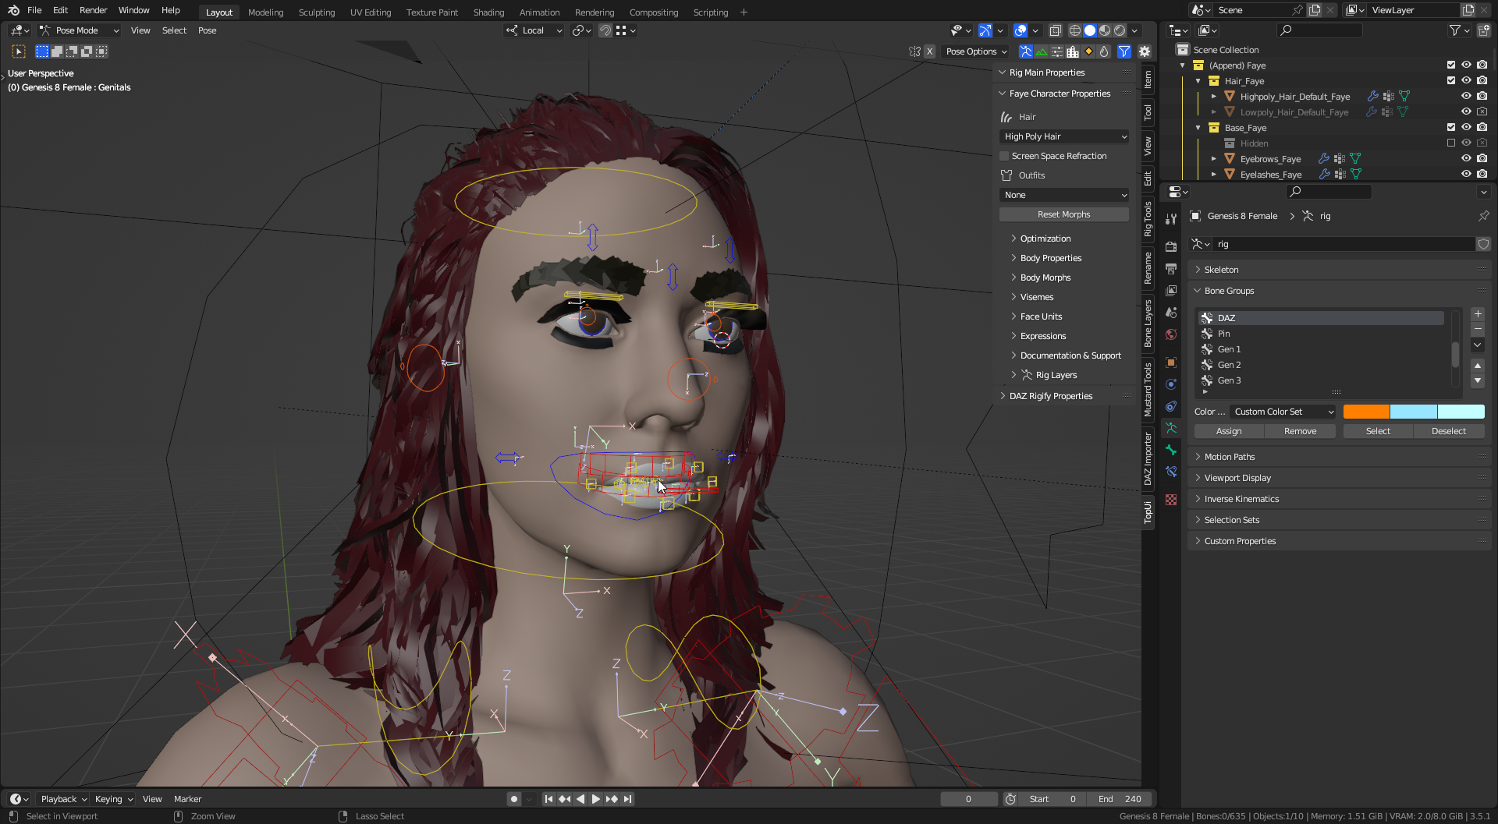The height and width of the screenshot is (824, 1498).
Task: Create a new scene copy button
Action: coord(1315,10)
